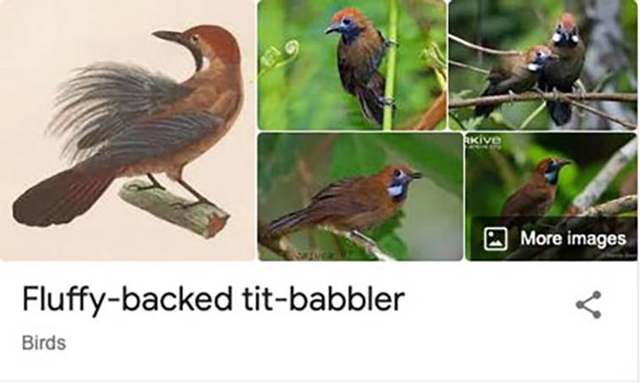Click the share icon beside the title
This screenshot has height=383, width=640.
tap(588, 304)
